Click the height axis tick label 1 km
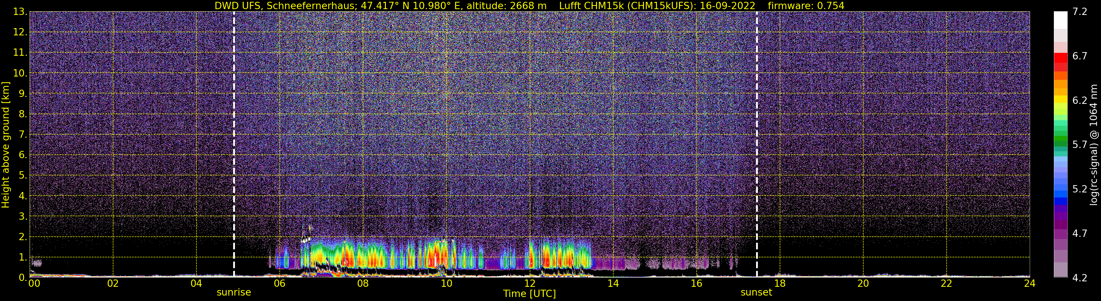The width and height of the screenshot is (1101, 301). click(23, 258)
